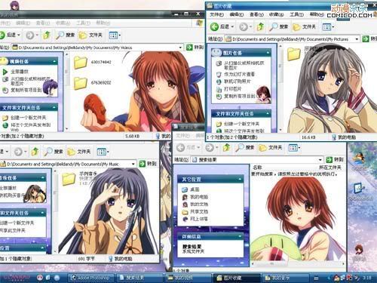Open Search (搜索) in the Pictures window toolbar
The width and height of the screenshot is (377, 283).
(x=278, y=26)
